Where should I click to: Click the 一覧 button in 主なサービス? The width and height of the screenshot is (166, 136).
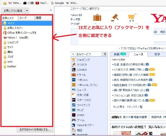(x=104, y=54)
